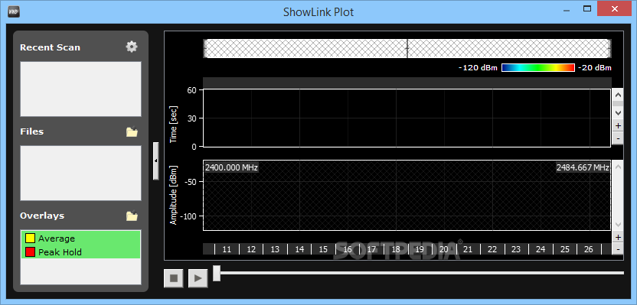Select the Peak Hold overlay entry
Screen dimensions: 637x305
tap(81, 252)
